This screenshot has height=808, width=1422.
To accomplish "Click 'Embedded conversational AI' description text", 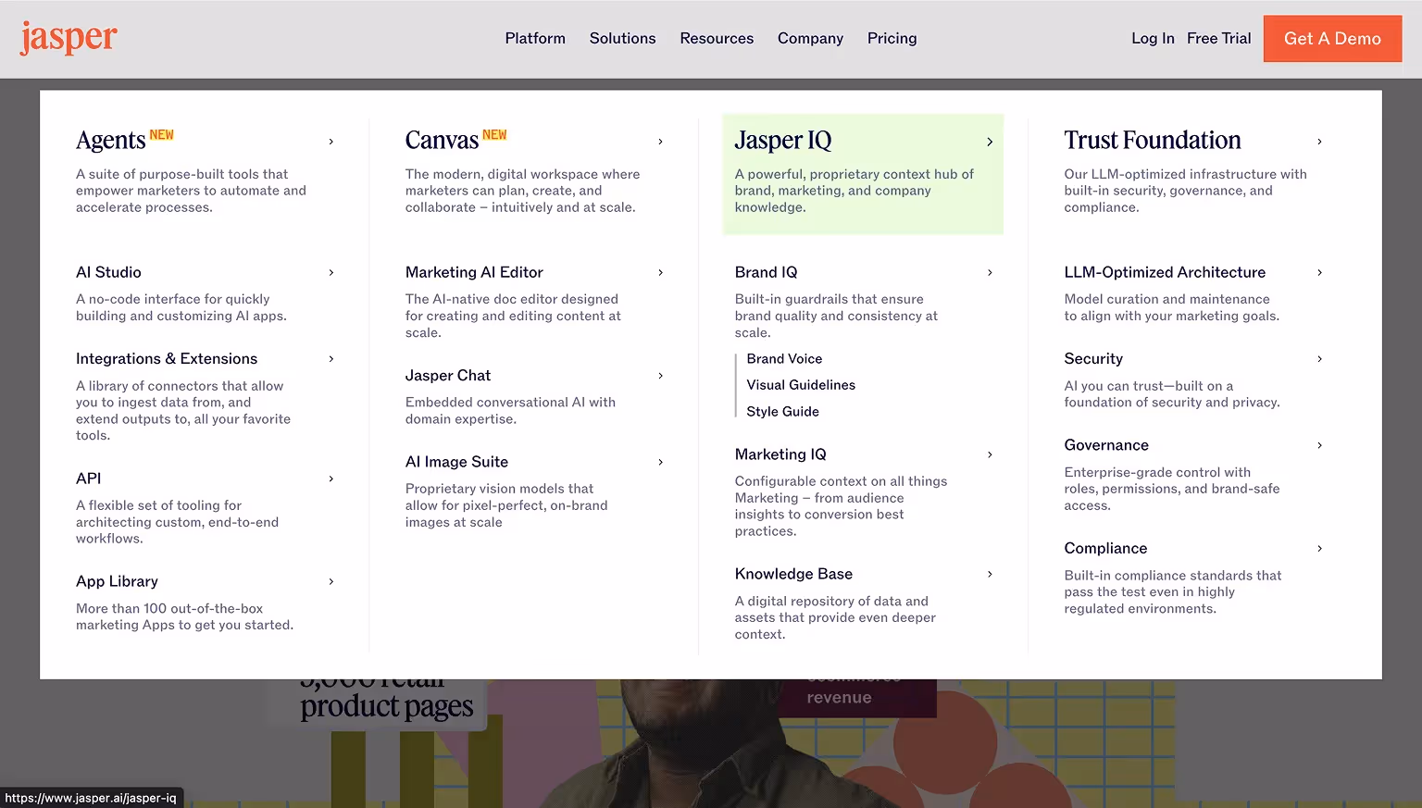I will pyautogui.click(x=510, y=411).
